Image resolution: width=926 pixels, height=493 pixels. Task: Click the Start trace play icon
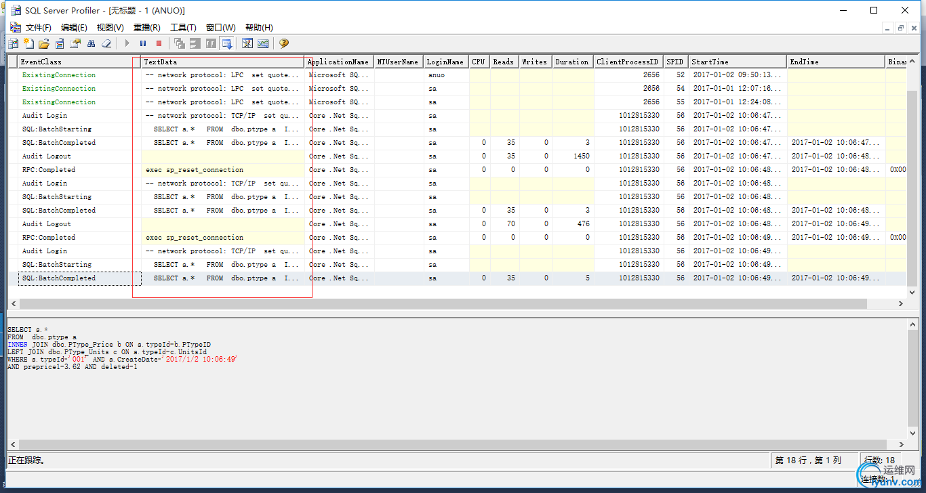coord(127,43)
